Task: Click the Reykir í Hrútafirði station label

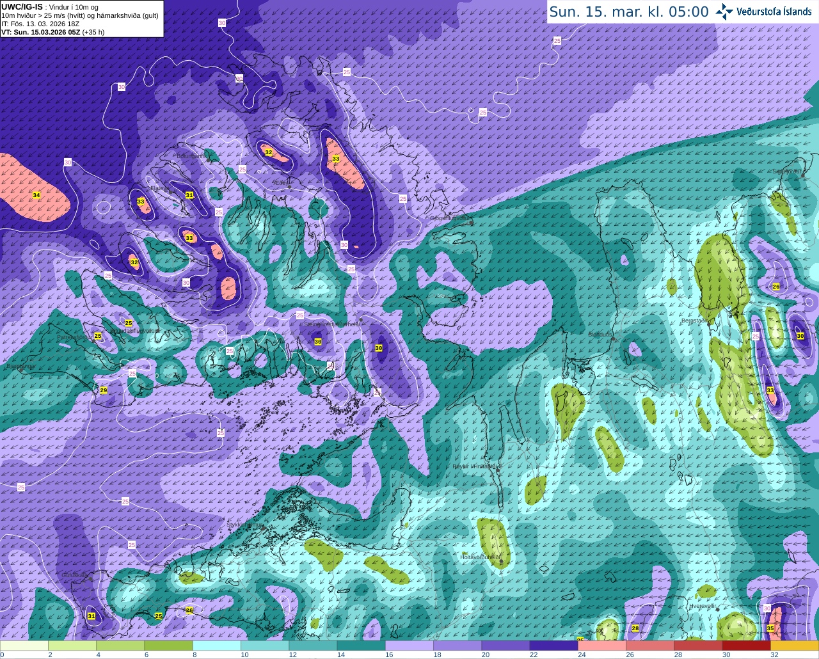Action: pos(475,466)
